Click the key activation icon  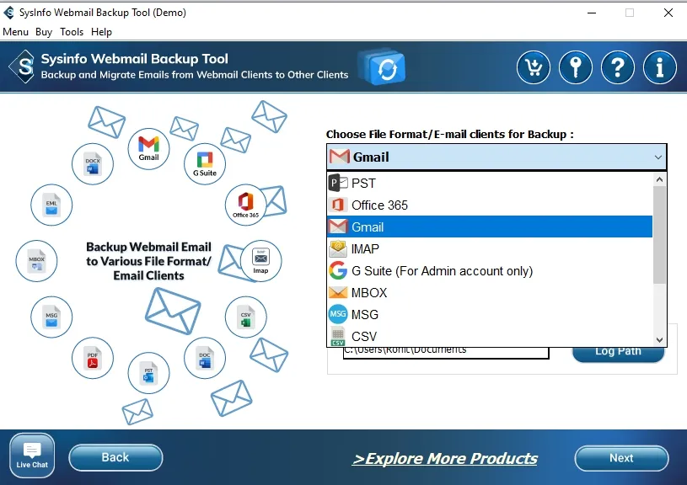(576, 67)
